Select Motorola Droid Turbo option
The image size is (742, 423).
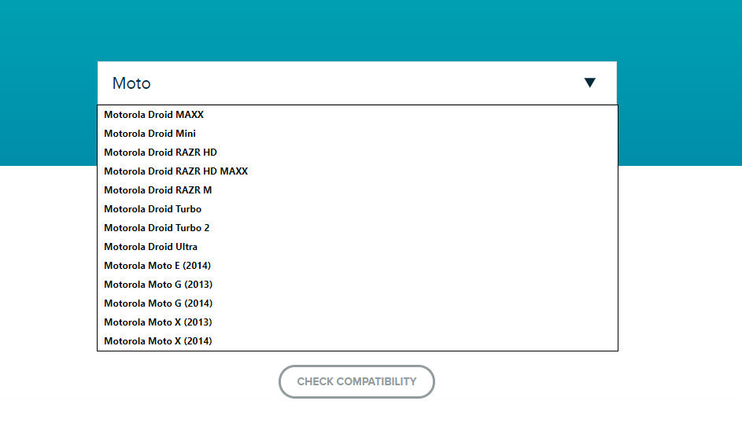tap(357, 209)
